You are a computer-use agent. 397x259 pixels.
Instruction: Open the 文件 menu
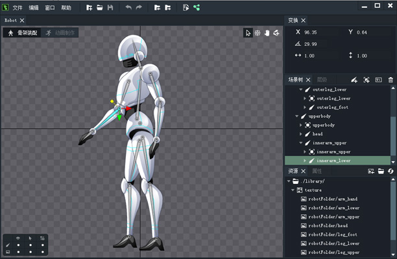(x=18, y=8)
